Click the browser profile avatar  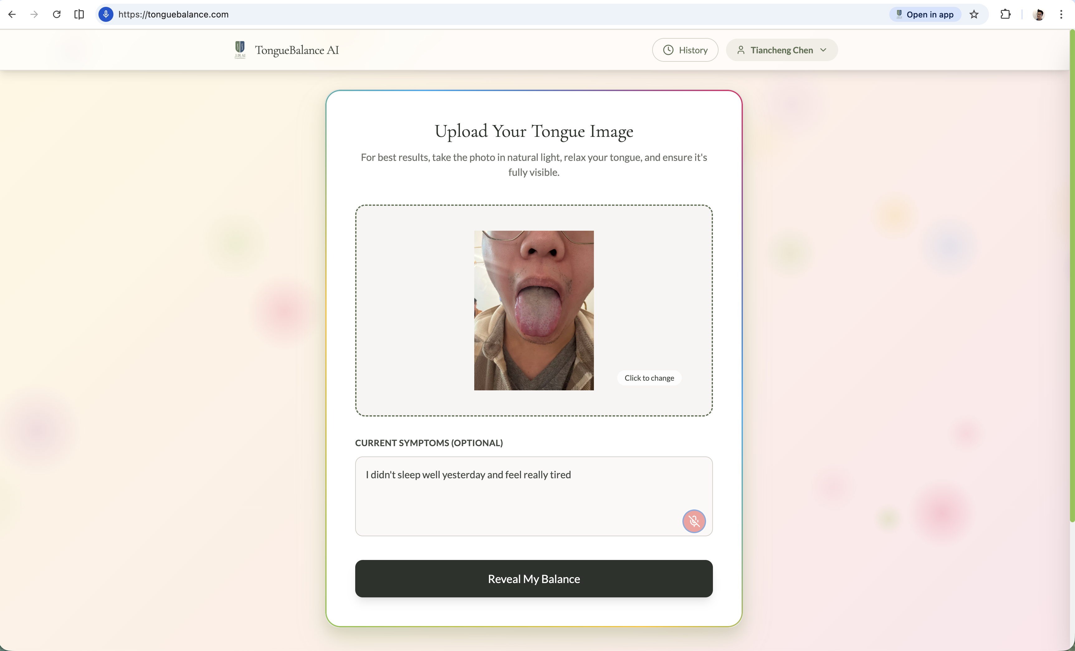coord(1038,14)
